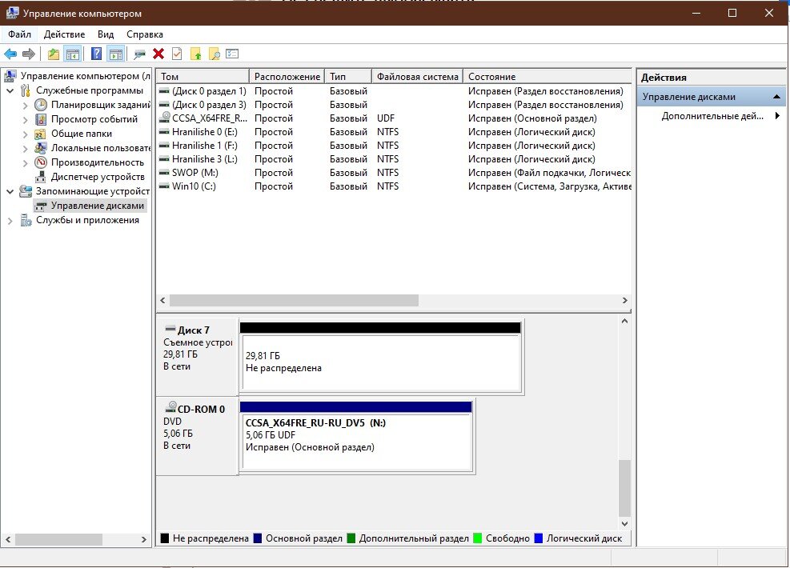
Task: Click the volume list horizontal scrollbar thumb
Action: pos(294,301)
